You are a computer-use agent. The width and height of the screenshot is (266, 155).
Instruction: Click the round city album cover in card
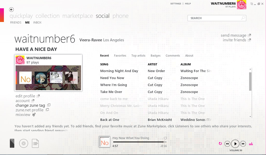(41, 78)
